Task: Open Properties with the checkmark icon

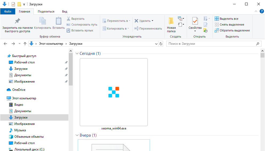Action: [x=195, y=21]
